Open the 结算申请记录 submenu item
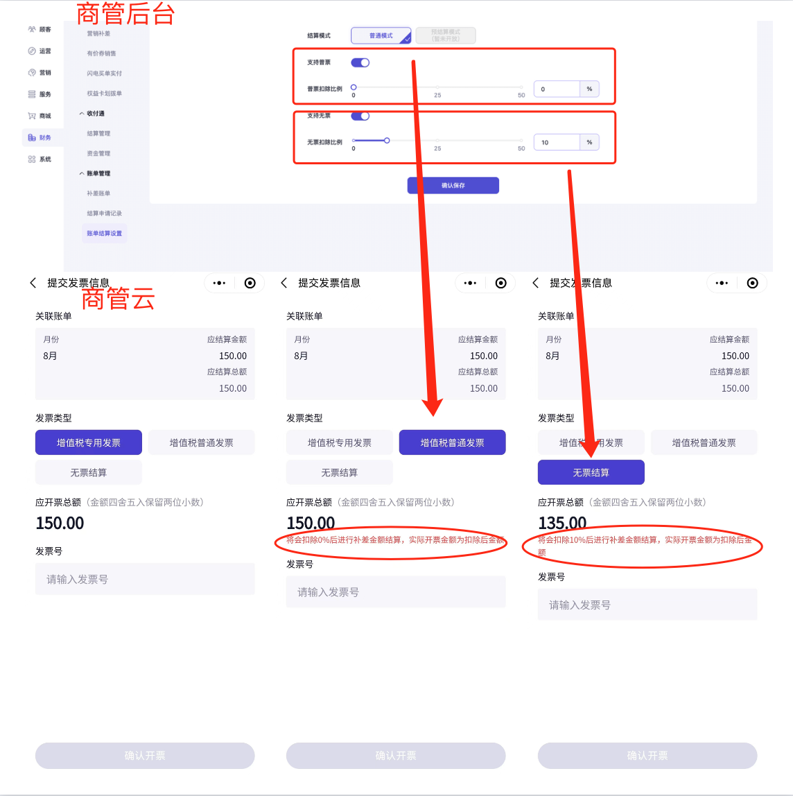 [104, 214]
